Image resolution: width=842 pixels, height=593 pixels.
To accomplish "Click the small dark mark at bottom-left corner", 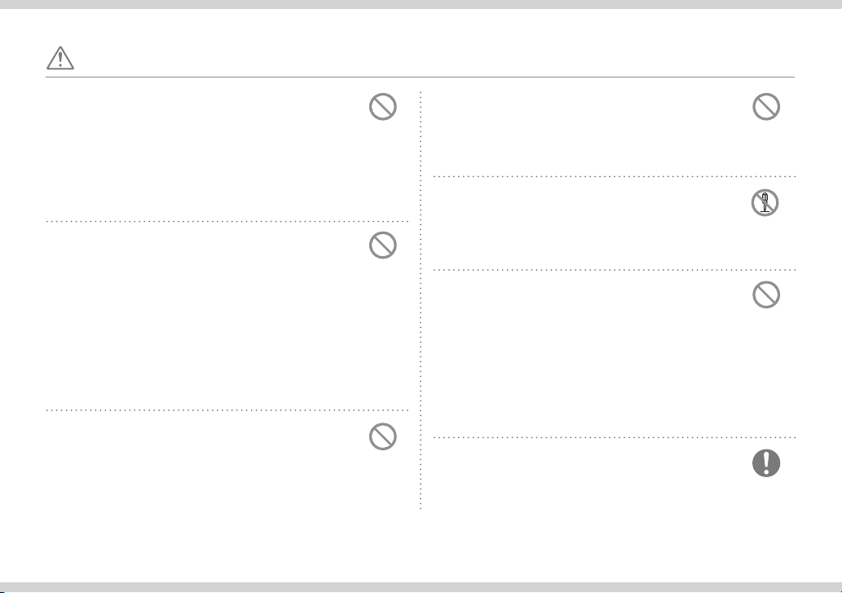I will coord(2,591).
